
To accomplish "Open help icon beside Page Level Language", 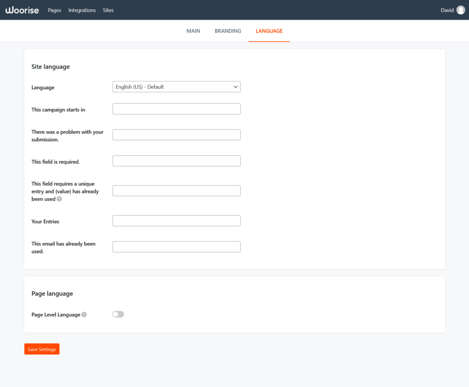I will (84, 314).
